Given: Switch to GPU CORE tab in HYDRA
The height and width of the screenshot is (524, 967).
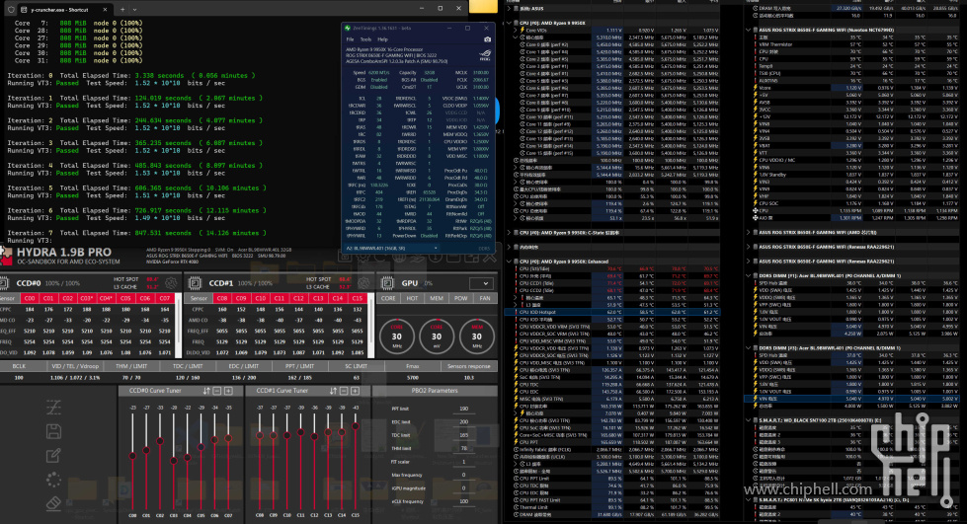Looking at the screenshot, I should [x=388, y=298].
